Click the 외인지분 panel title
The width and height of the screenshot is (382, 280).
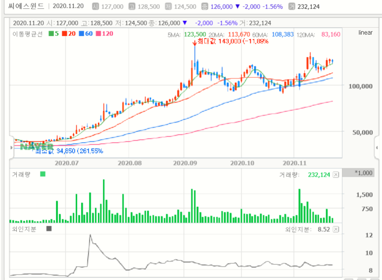(x=24, y=229)
